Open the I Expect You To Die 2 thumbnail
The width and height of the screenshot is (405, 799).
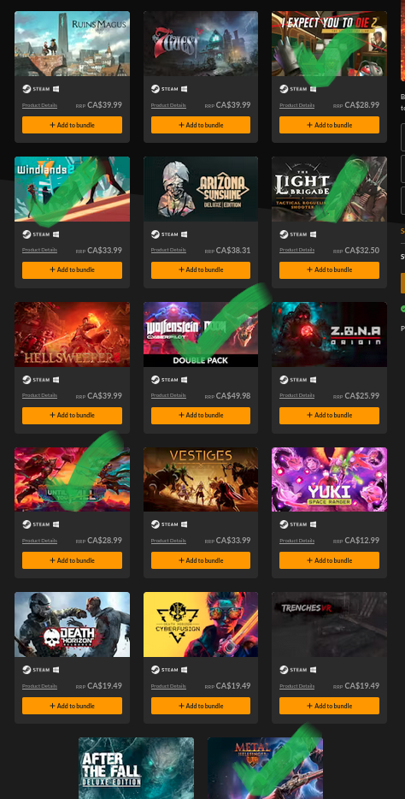point(329,44)
